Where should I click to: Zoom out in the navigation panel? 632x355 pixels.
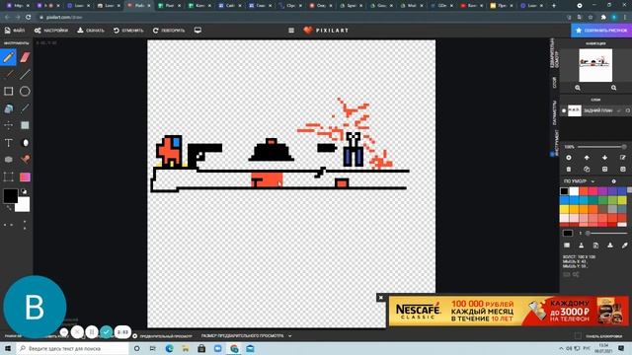578,88
